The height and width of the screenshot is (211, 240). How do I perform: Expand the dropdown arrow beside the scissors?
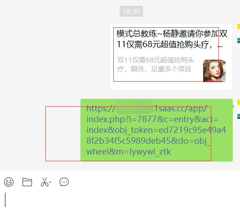[50, 182]
